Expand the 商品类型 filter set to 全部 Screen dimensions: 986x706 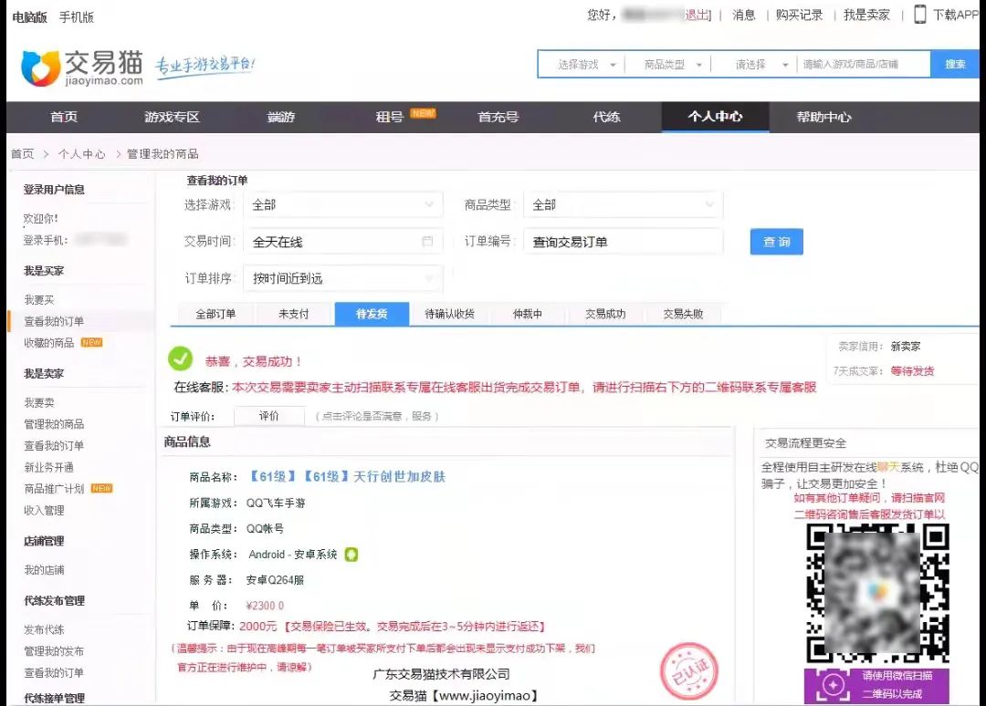point(624,204)
